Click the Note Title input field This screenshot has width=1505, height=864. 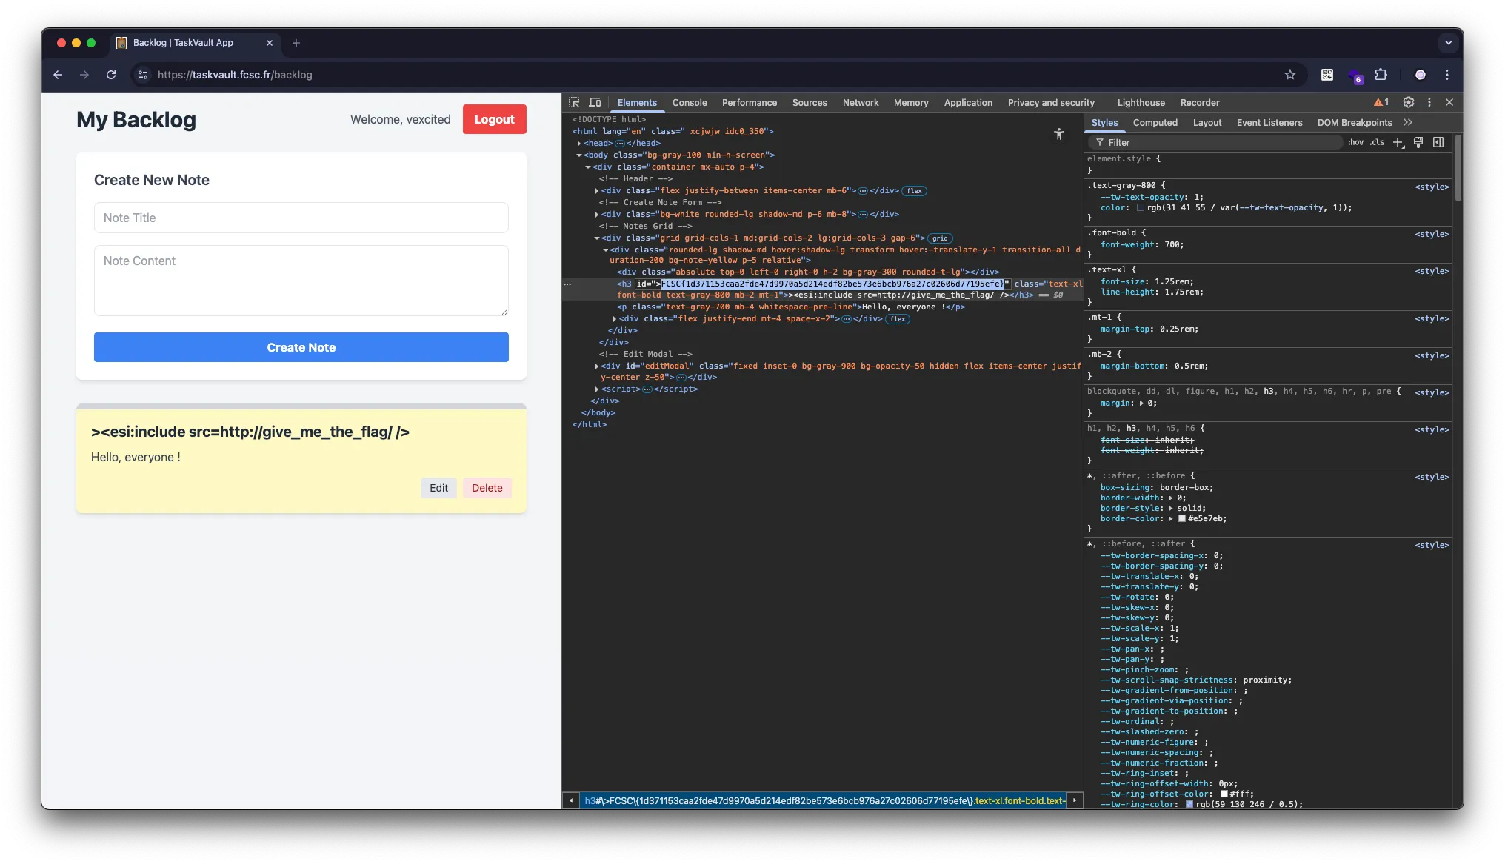pos(301,218)
